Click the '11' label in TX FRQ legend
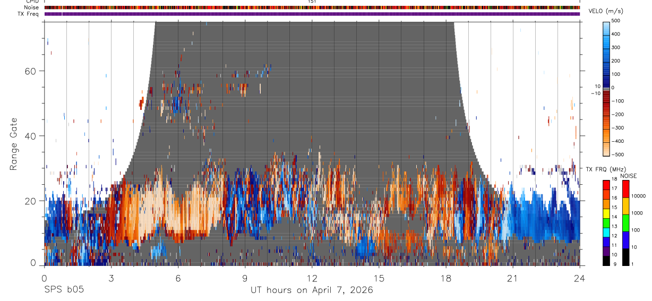The width and height of the screenshot is (652, 301). [x=615, y=246]
